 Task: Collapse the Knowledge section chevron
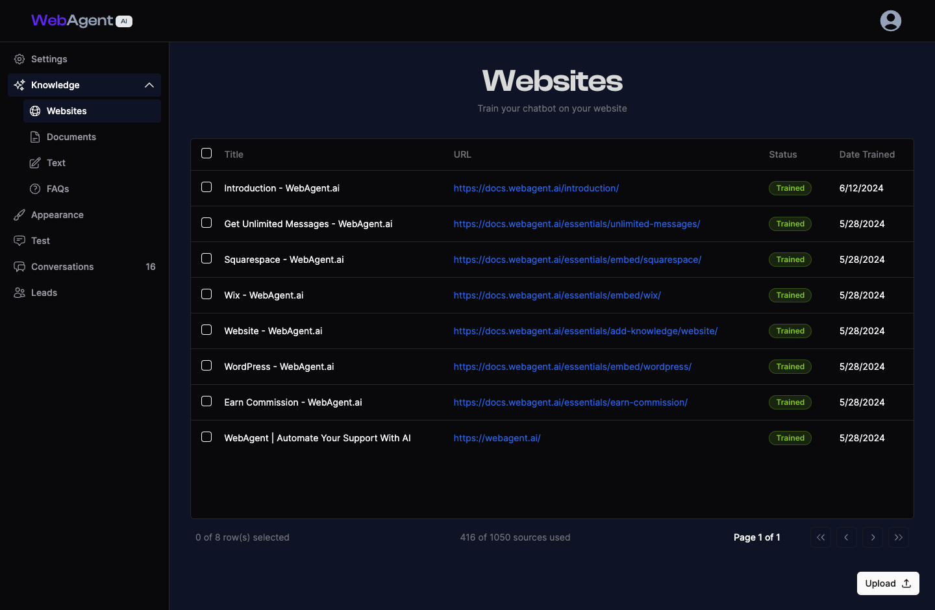coord(149,85)
